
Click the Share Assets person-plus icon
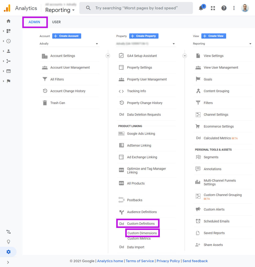coord(198,245)
